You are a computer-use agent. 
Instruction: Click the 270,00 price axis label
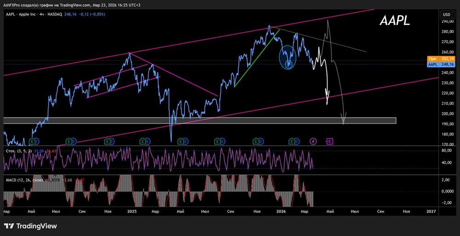point(447,42)
